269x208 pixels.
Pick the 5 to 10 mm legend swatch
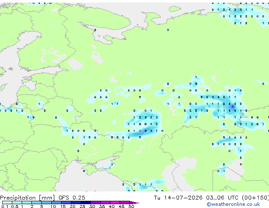point(47,202)
